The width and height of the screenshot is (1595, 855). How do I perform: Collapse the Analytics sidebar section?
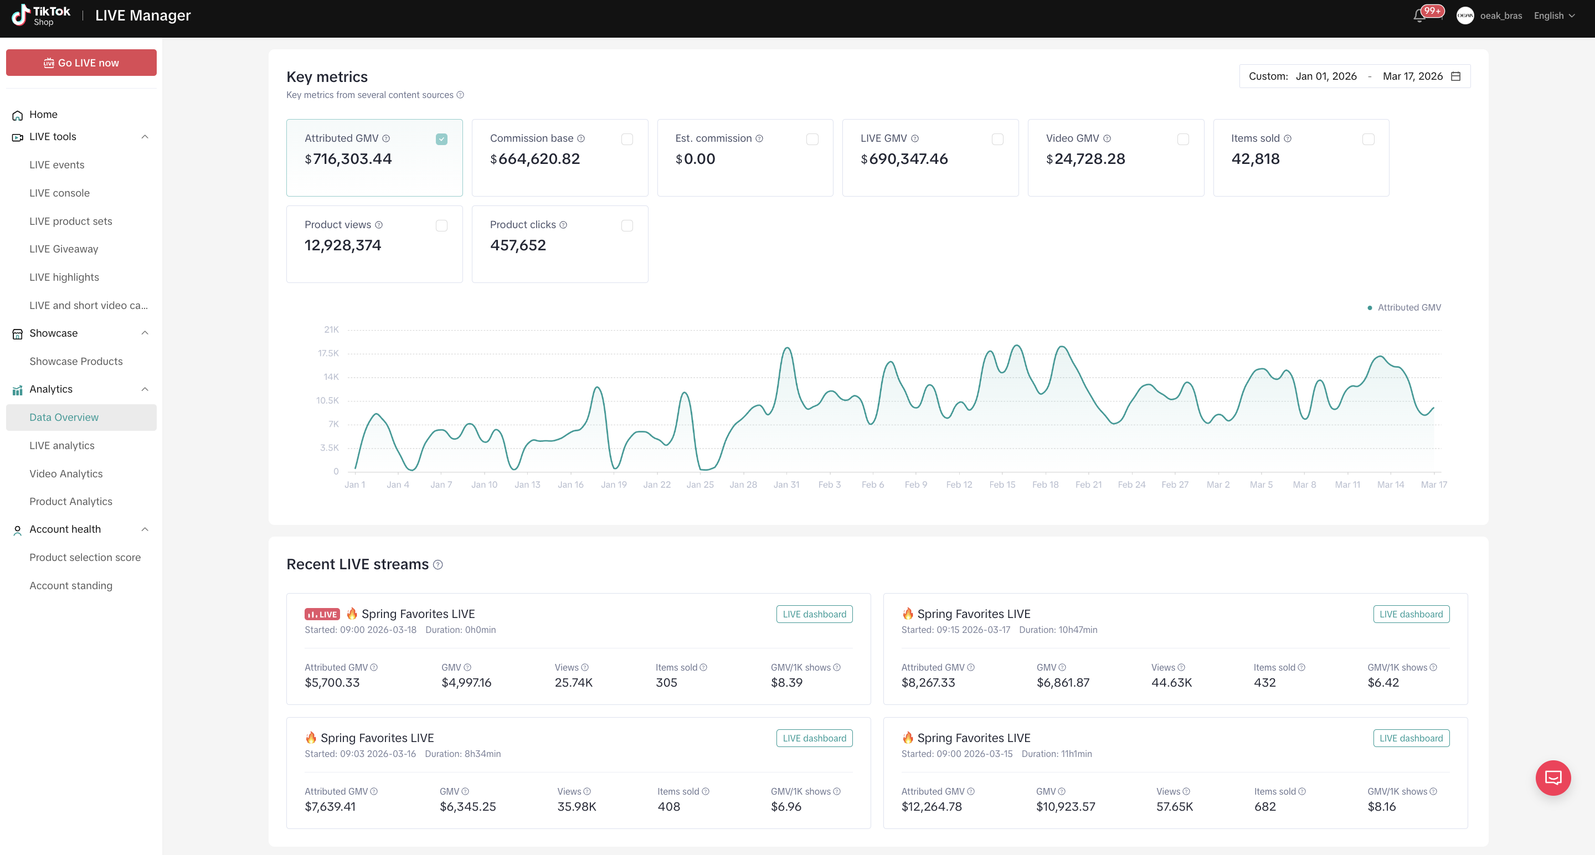pos(145,389)
